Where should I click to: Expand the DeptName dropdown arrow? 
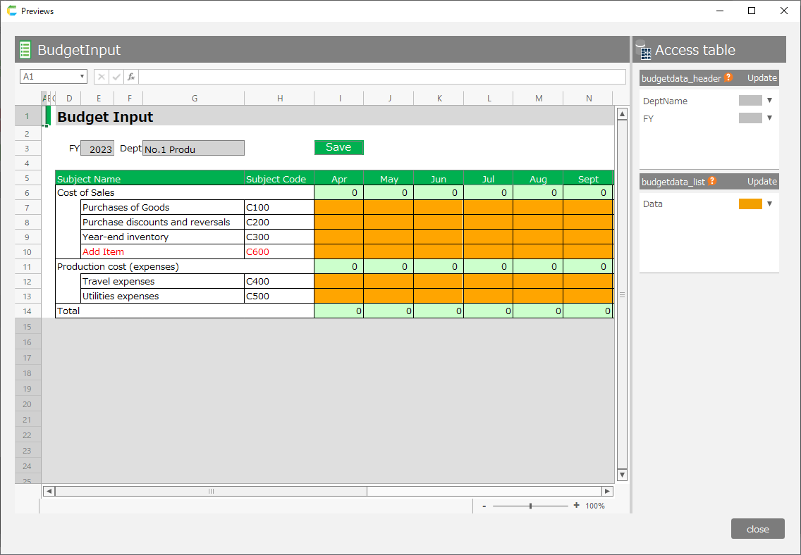769,101
